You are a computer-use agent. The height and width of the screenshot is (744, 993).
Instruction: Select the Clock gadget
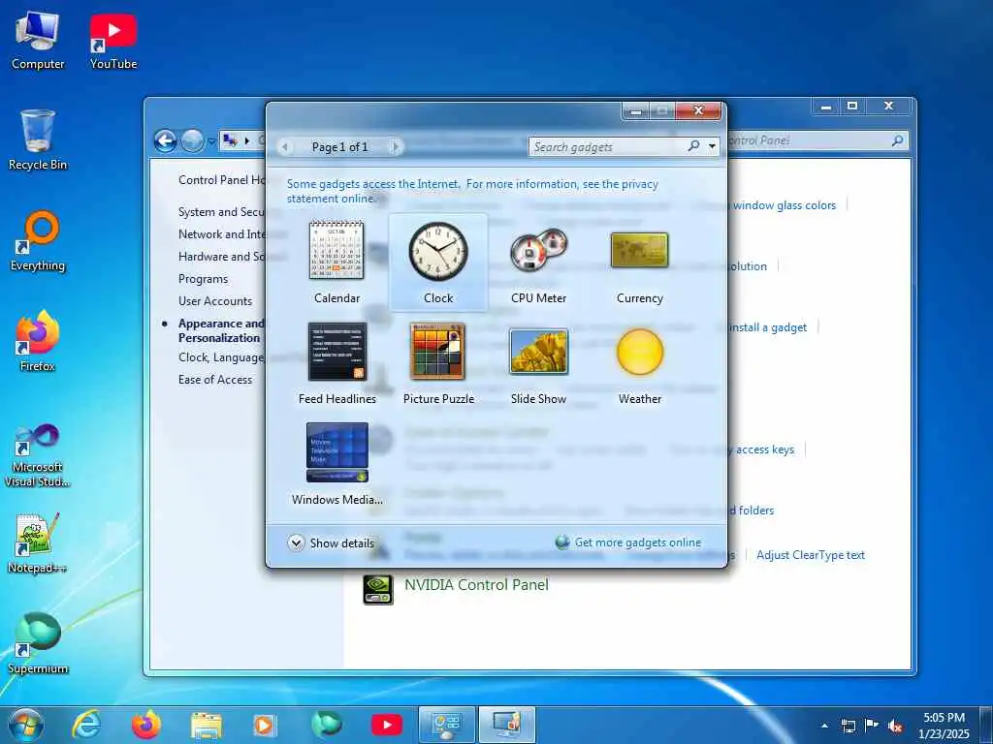coord(438,262)
